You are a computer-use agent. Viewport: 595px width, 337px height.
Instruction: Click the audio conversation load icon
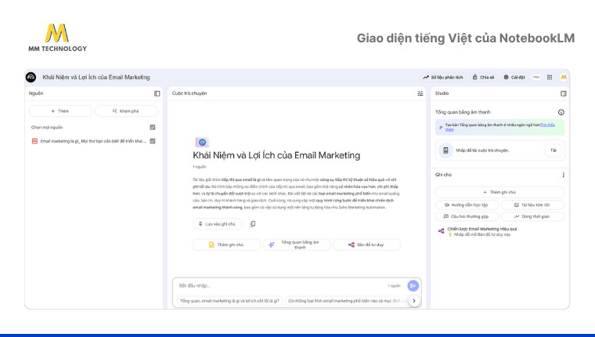coord(446,150)
